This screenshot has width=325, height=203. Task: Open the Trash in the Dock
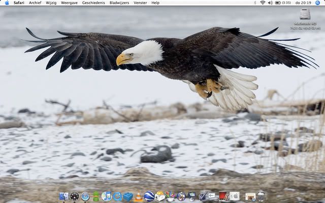(x=261, y=196)
